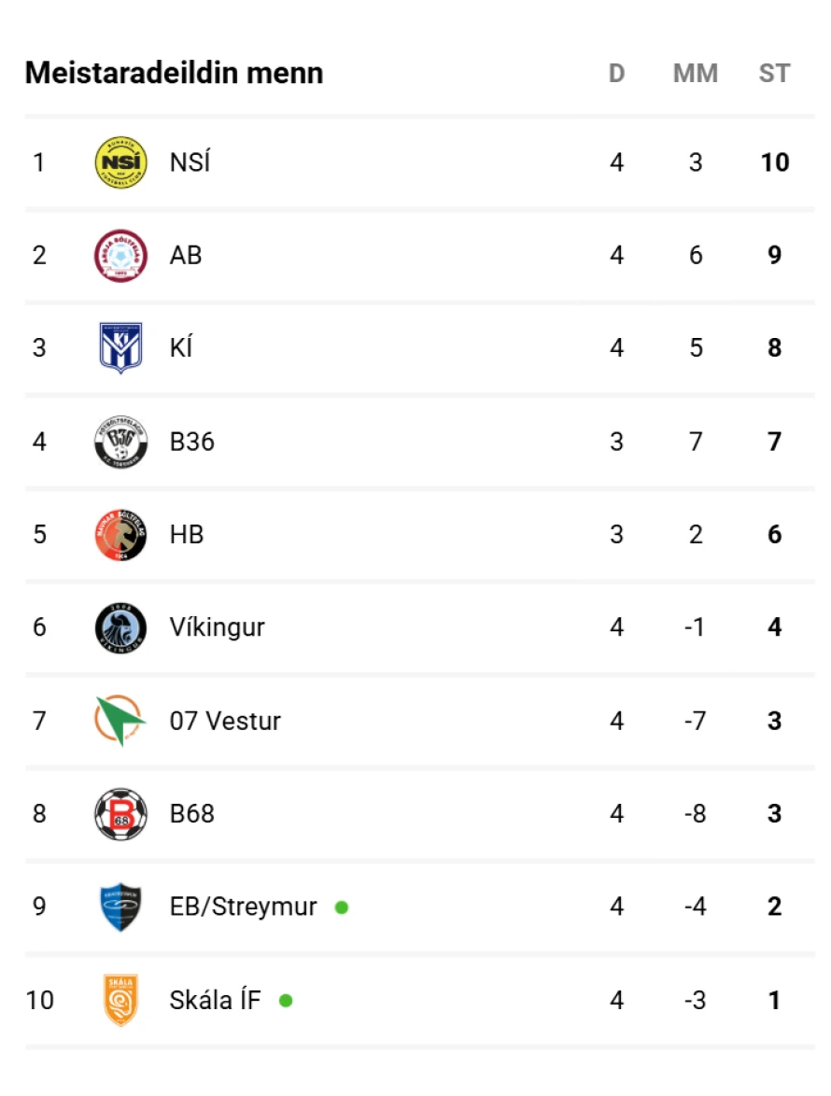Select the Víkingur team name

pyautogui.click(x=217, y=627)
